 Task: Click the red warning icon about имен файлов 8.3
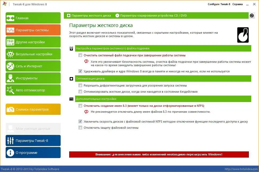point(86,112)
